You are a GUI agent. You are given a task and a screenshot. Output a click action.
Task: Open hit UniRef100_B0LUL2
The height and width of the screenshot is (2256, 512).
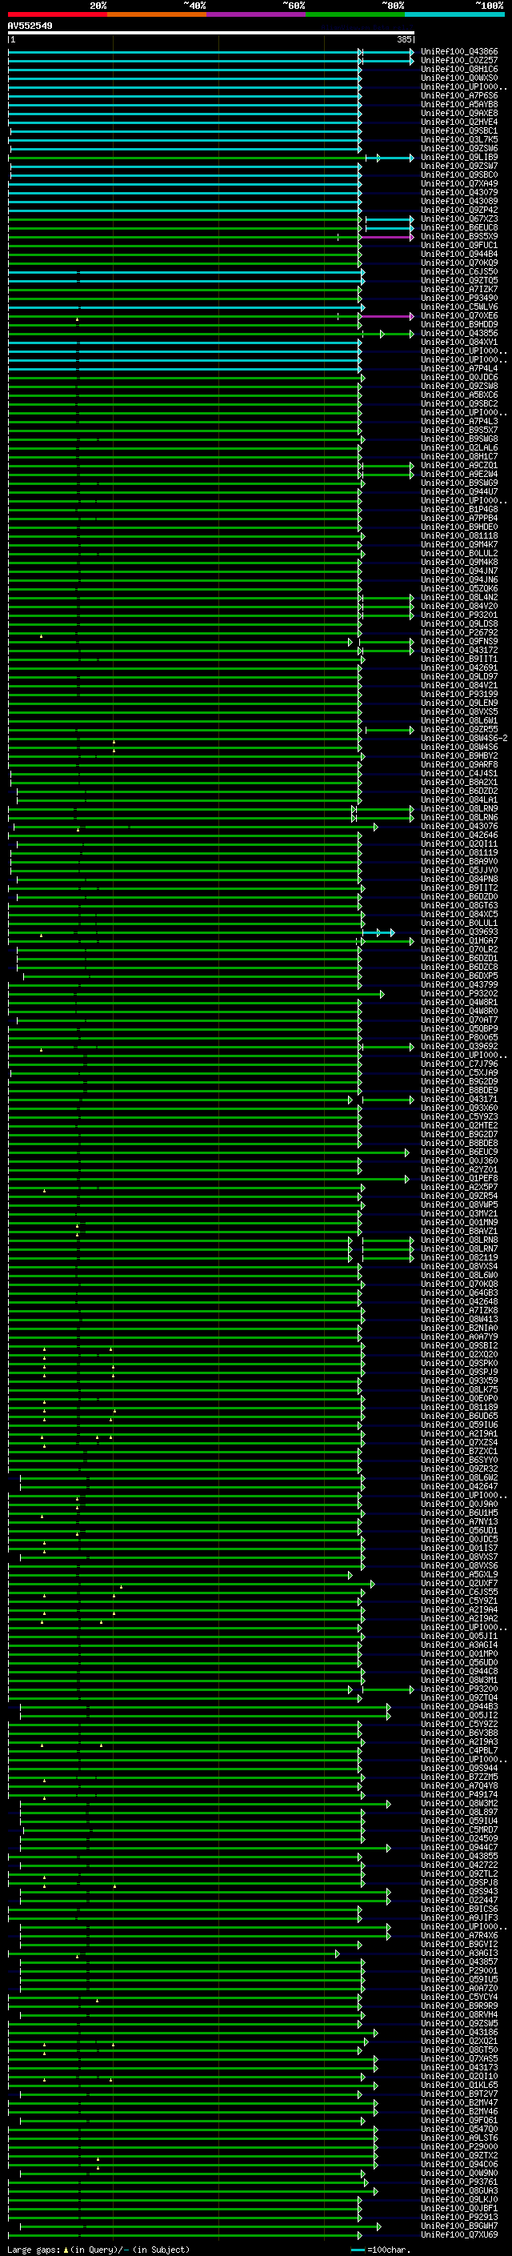(x=459, y=554)
